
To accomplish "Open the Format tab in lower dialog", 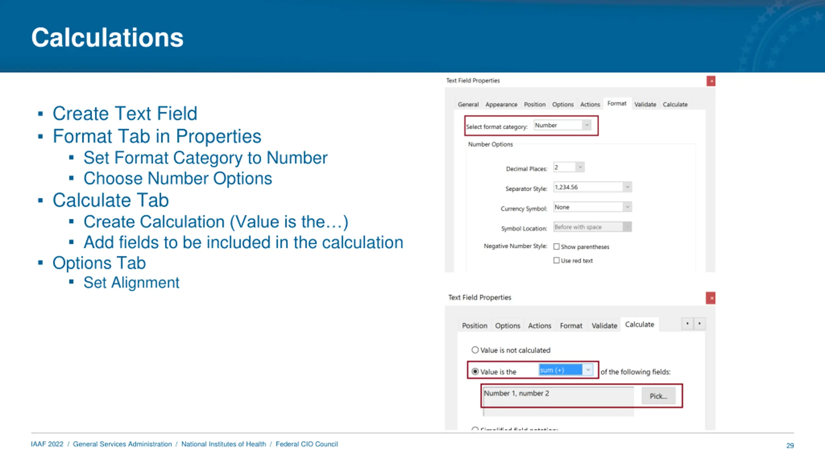I will 571,326.
